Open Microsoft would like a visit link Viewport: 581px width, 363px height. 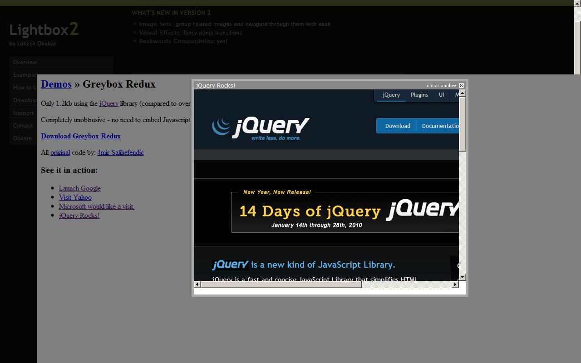click(97, 206)
